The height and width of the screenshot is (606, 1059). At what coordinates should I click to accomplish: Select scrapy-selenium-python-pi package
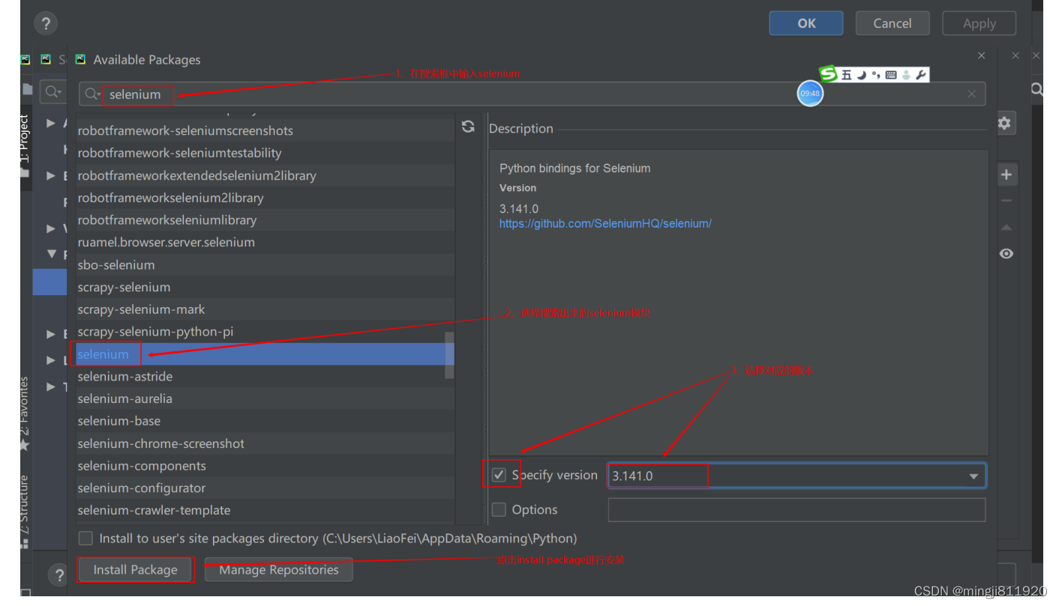260,331
